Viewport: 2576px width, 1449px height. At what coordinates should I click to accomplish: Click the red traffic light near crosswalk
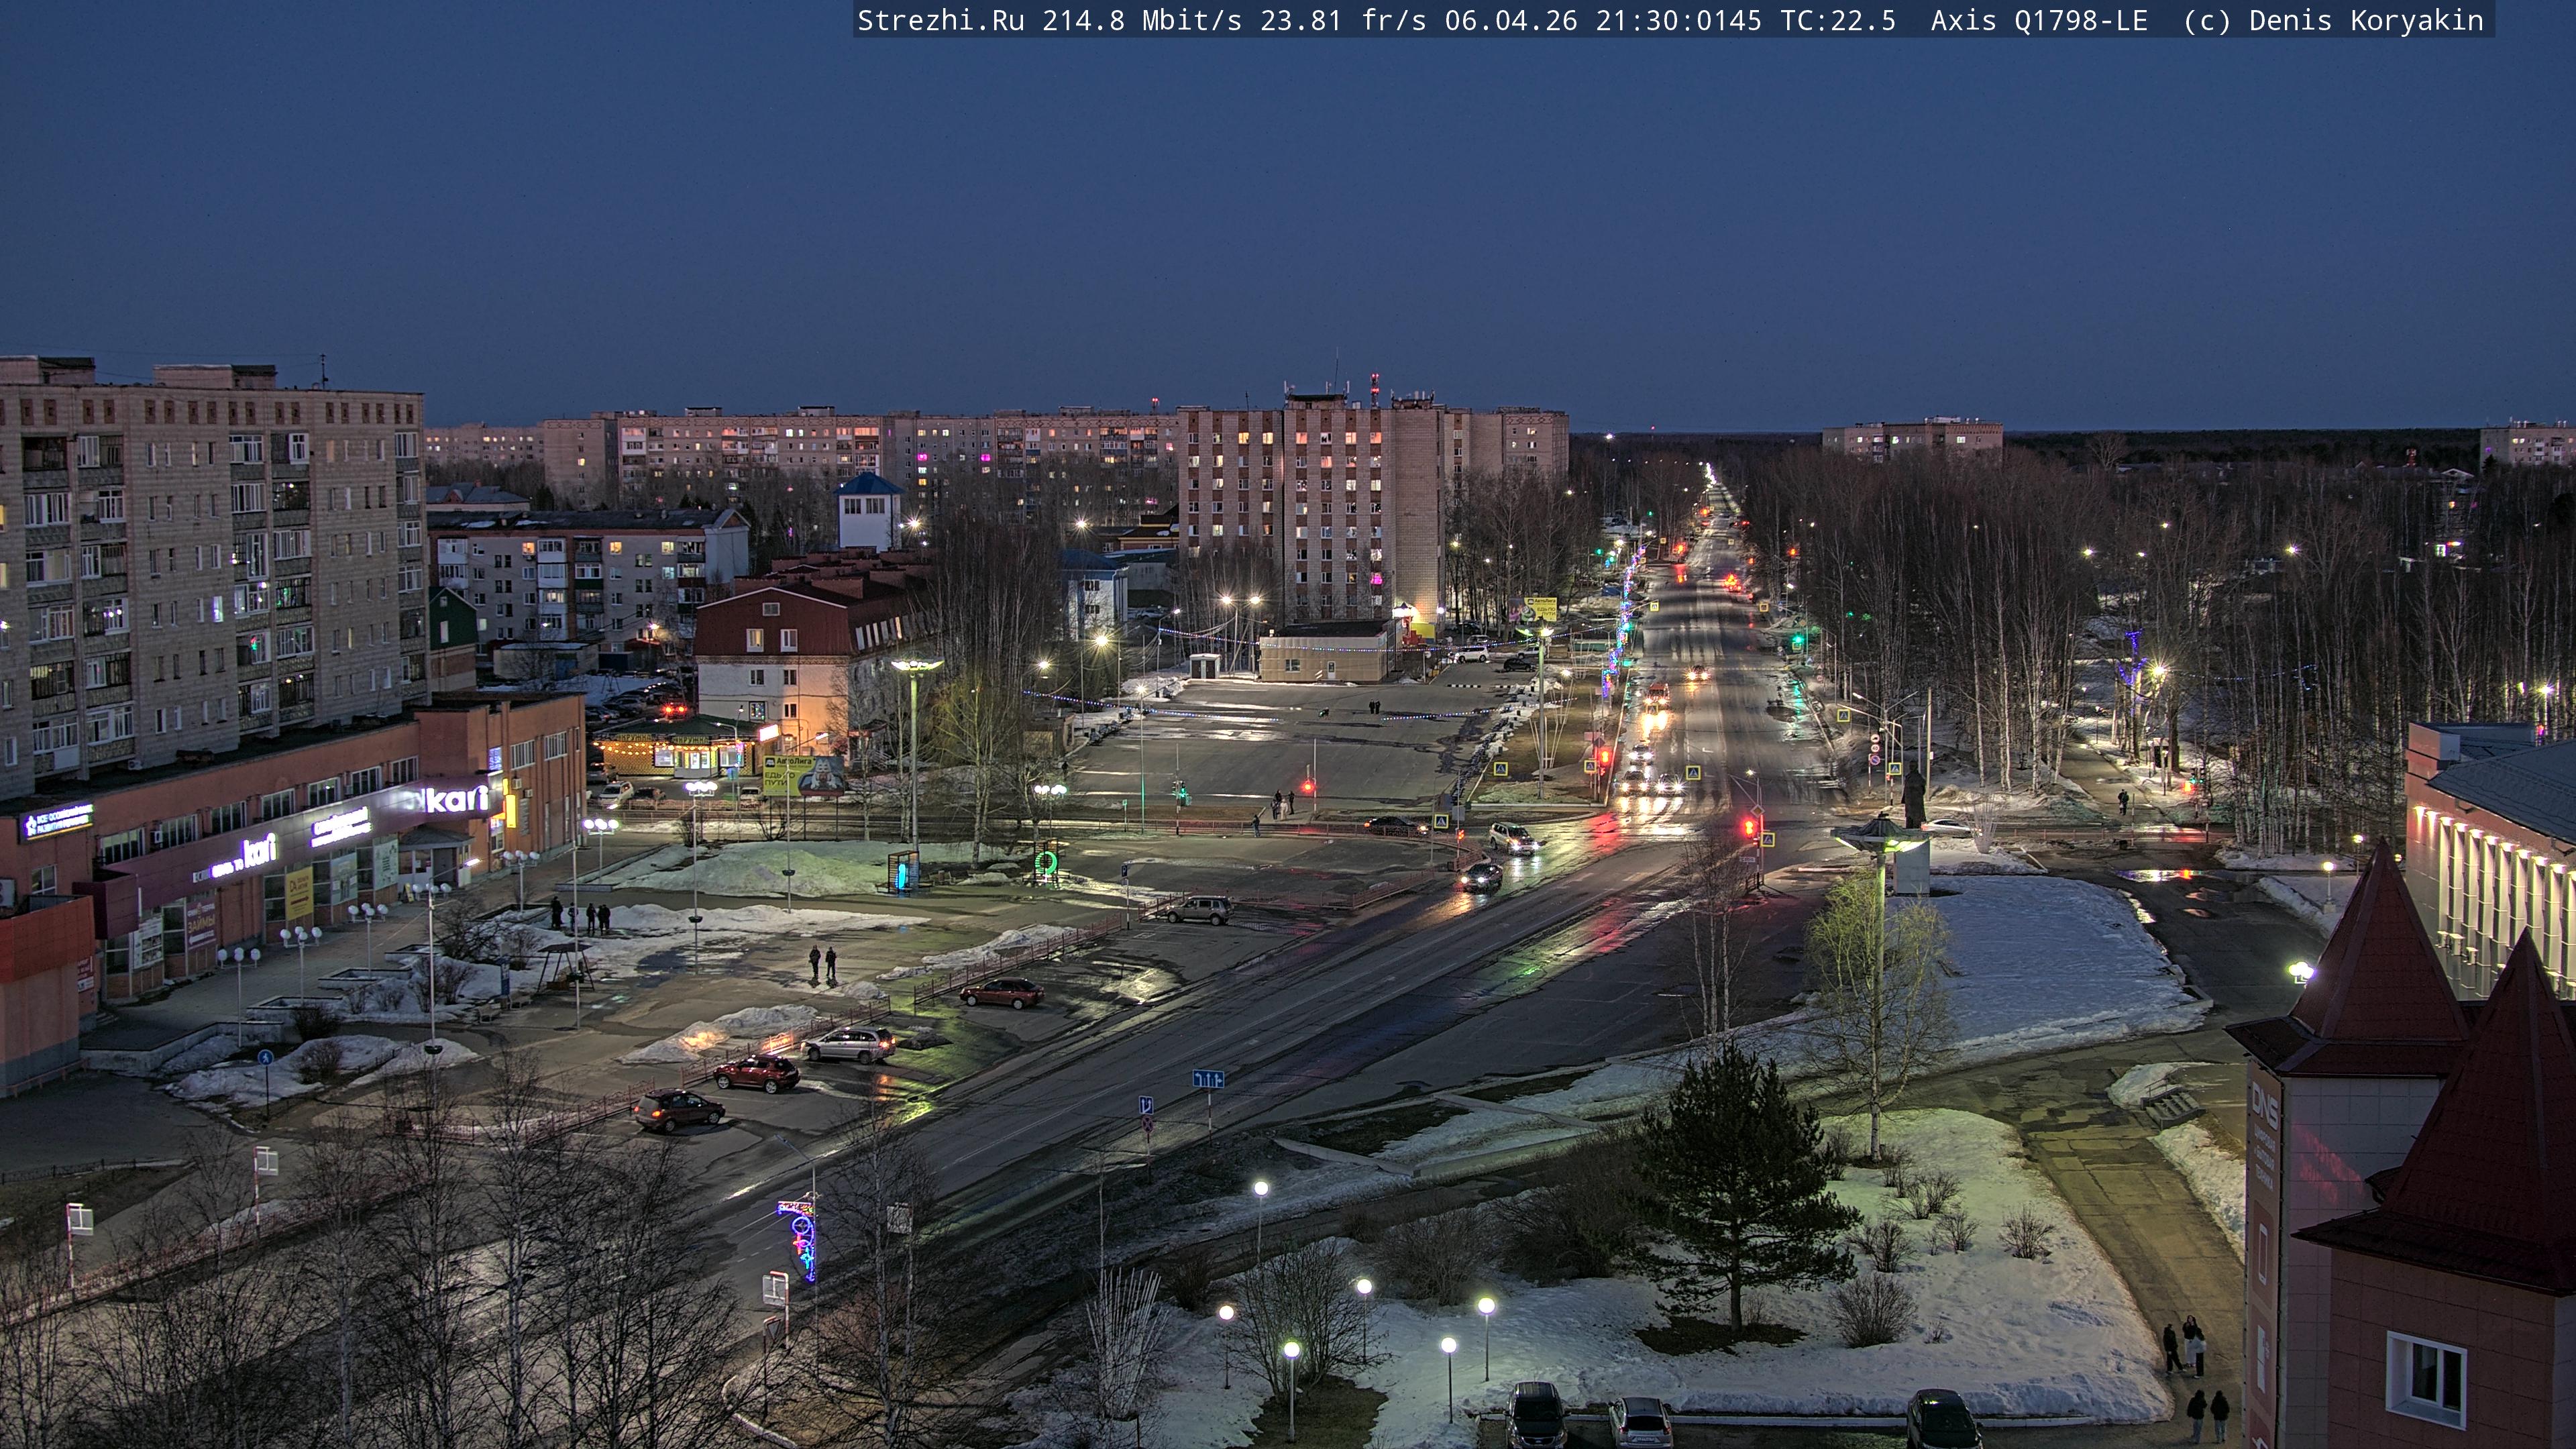[x=1749, y=827]
